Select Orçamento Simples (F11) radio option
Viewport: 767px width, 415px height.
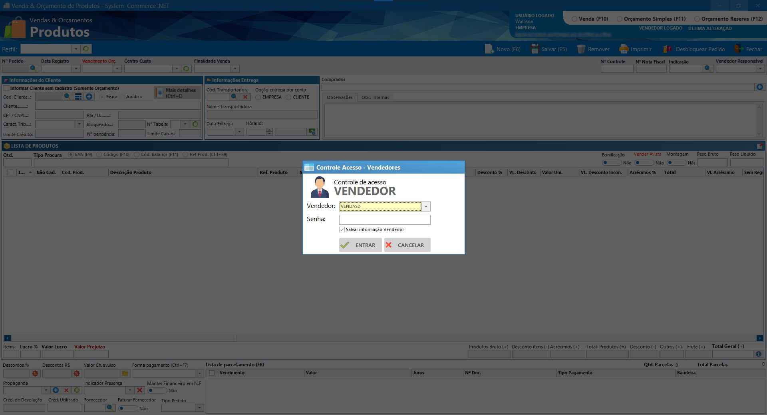tap(620, 19)
